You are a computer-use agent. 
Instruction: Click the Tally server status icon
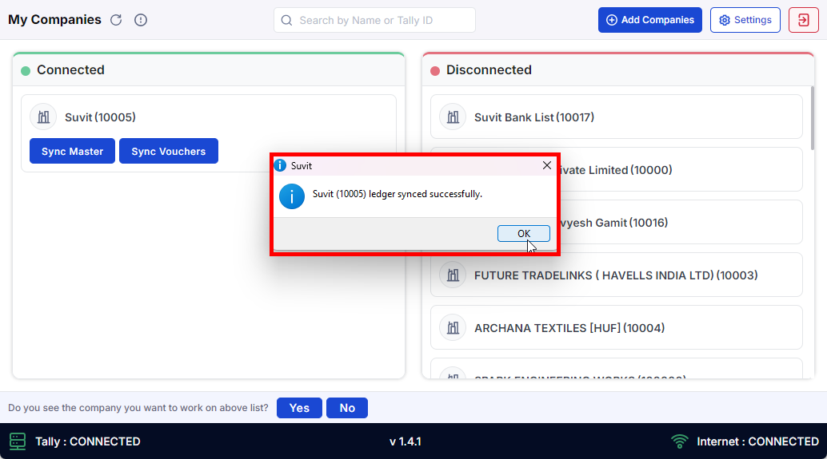pyautogui.click(x=18, y=441)
